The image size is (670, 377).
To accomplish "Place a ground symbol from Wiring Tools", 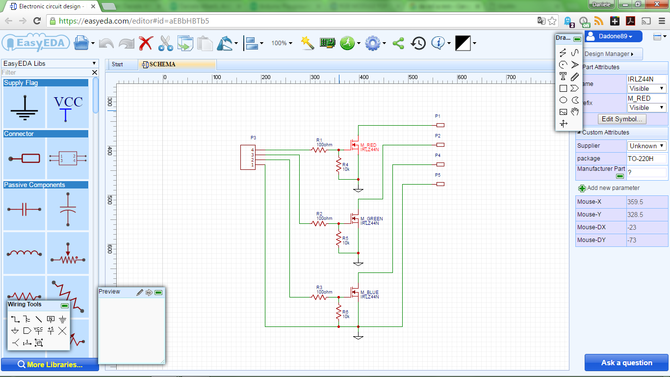I will click(x=62, y=319).
